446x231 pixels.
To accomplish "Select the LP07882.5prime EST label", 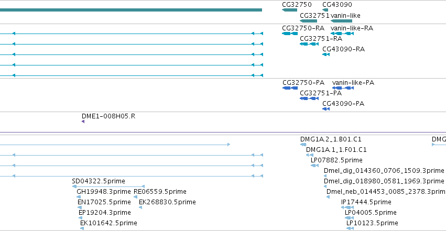I will click(336, 160).
